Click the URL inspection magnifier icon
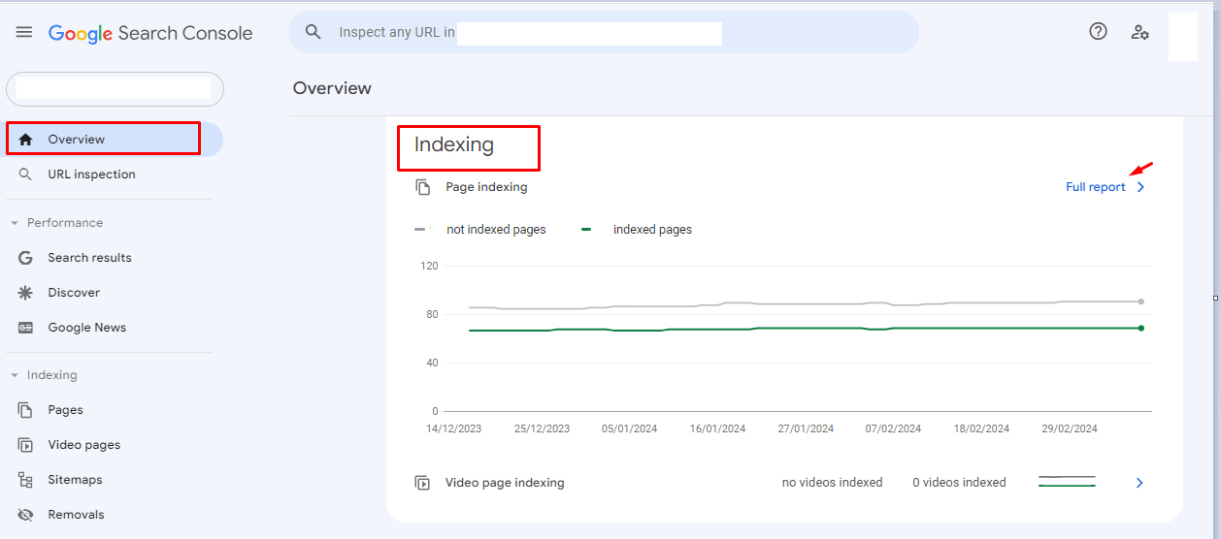This screenshot has width=1221, height=539. coord(26,174)
